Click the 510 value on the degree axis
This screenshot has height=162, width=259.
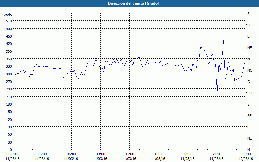(9, 21)
